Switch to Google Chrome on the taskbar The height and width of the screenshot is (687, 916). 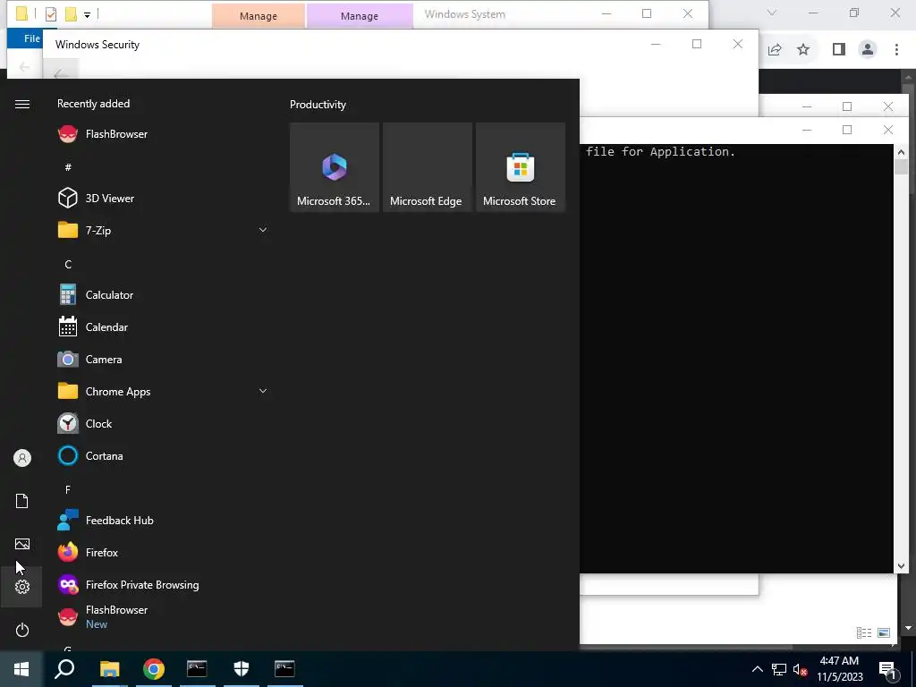click(x=154, y=669)
